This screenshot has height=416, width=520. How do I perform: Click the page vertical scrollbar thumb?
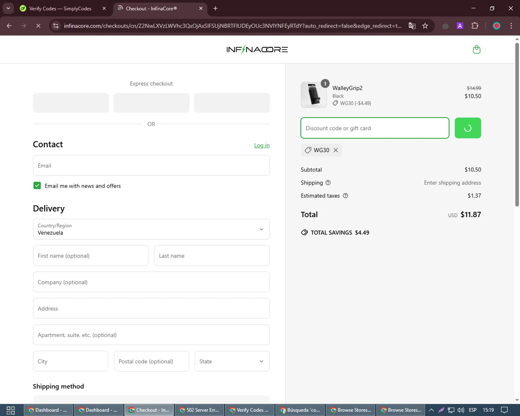(517, 125)
